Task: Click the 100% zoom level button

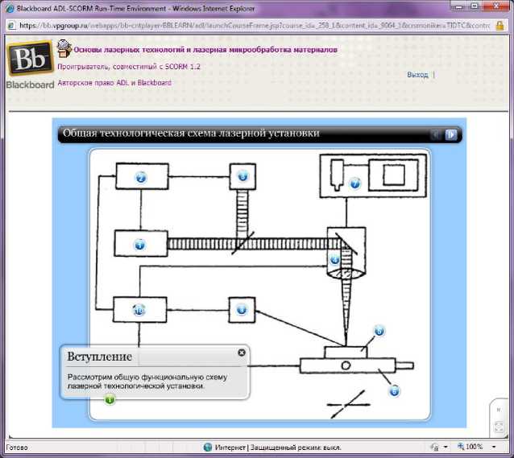Action: click(x=470, y=447)
